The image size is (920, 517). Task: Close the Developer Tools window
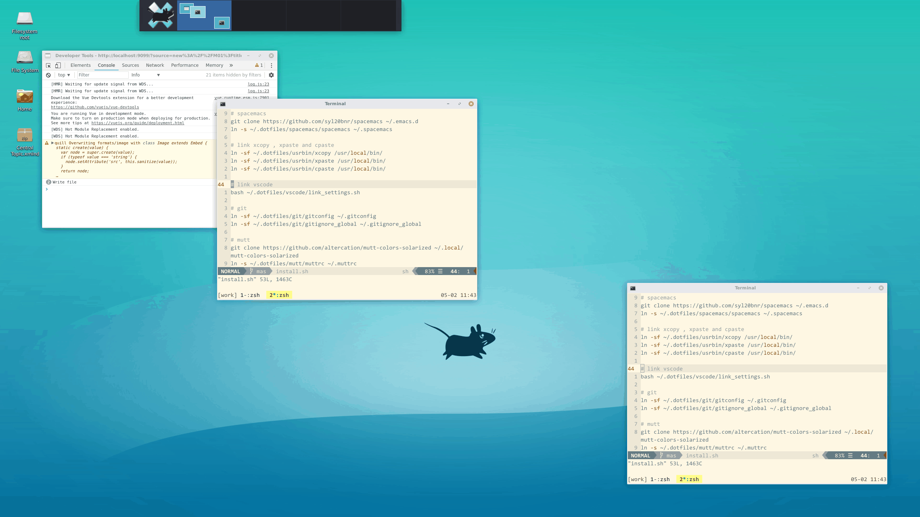tap(271, 56)
